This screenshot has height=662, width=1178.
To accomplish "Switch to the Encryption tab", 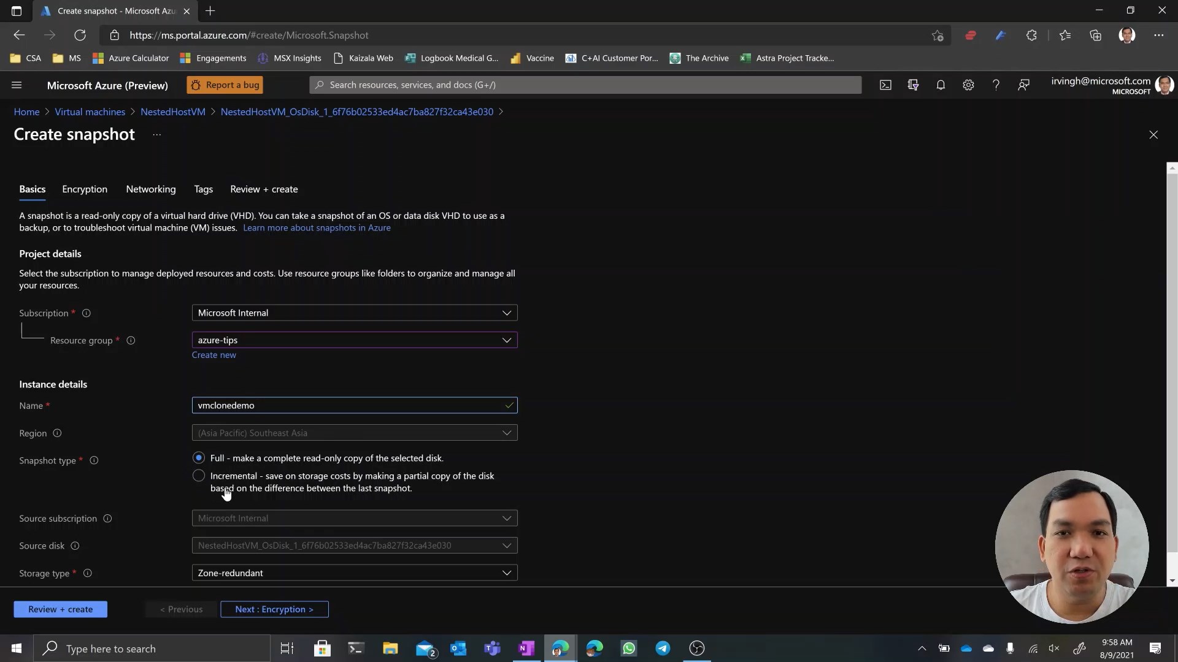I will [85, 189].
